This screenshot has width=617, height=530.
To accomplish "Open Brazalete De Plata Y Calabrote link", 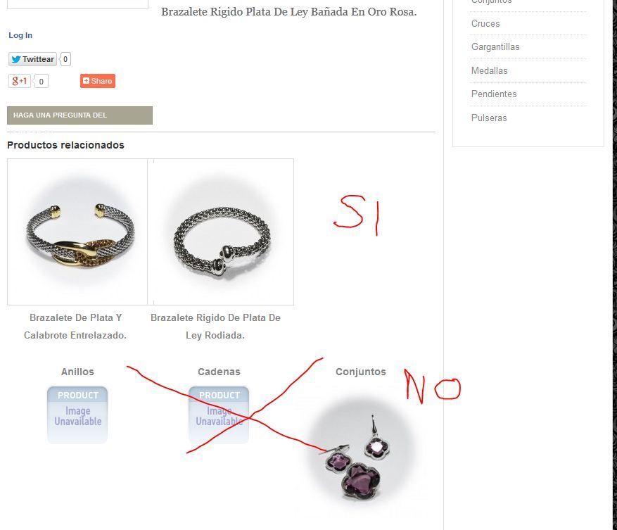I will (x=75, y=327).
